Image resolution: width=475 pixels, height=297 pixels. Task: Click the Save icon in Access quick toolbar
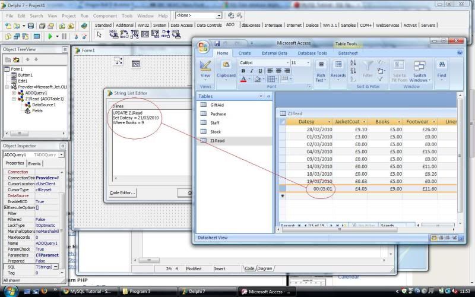pyautogui.click(x=217, y=43)
